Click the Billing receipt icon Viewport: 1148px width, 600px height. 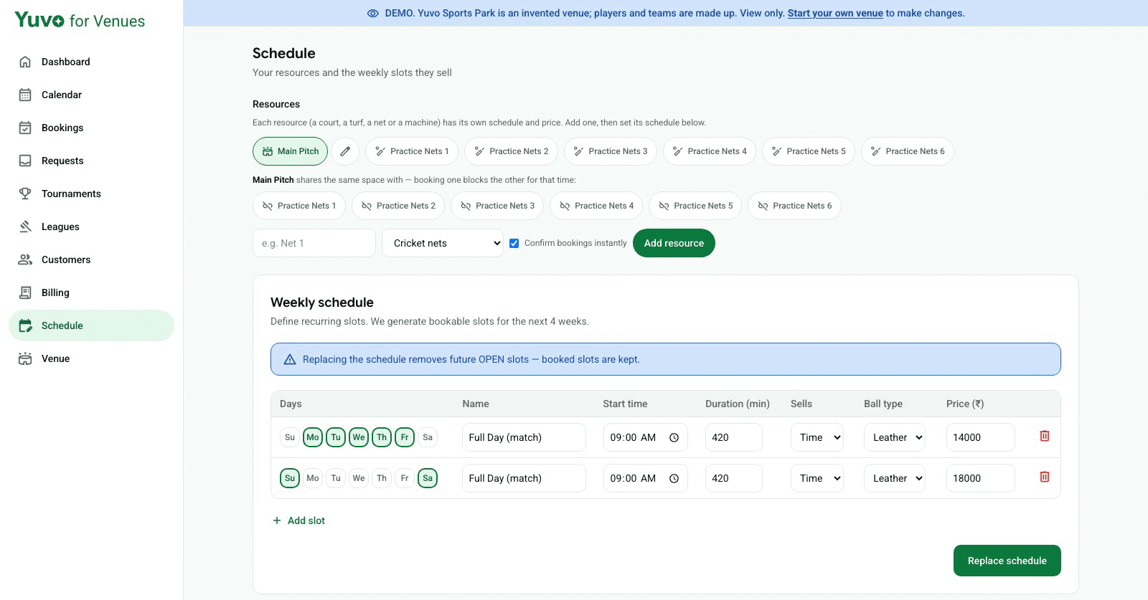tap(25, 292)
